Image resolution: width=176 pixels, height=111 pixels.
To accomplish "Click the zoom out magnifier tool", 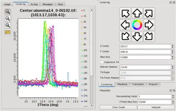I will point(8,18).
